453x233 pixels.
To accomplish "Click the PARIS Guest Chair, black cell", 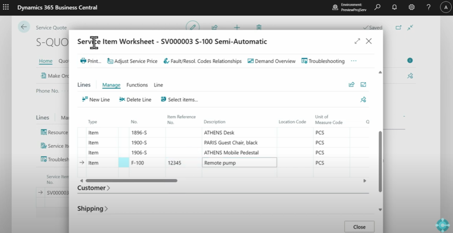I will (x=239, y=143).
